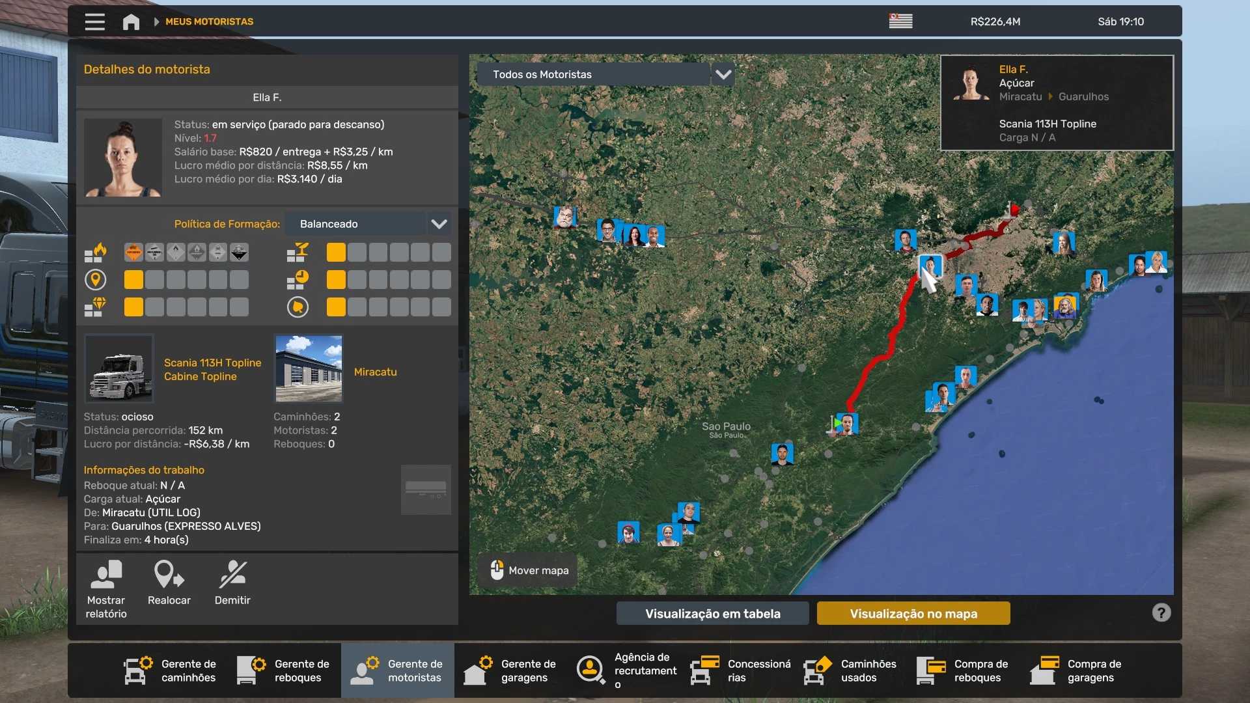Image resolution: width=1250 pixels, height=703 pixels.
Task: Select Visualização no mapa view
Action: [913, 613]
